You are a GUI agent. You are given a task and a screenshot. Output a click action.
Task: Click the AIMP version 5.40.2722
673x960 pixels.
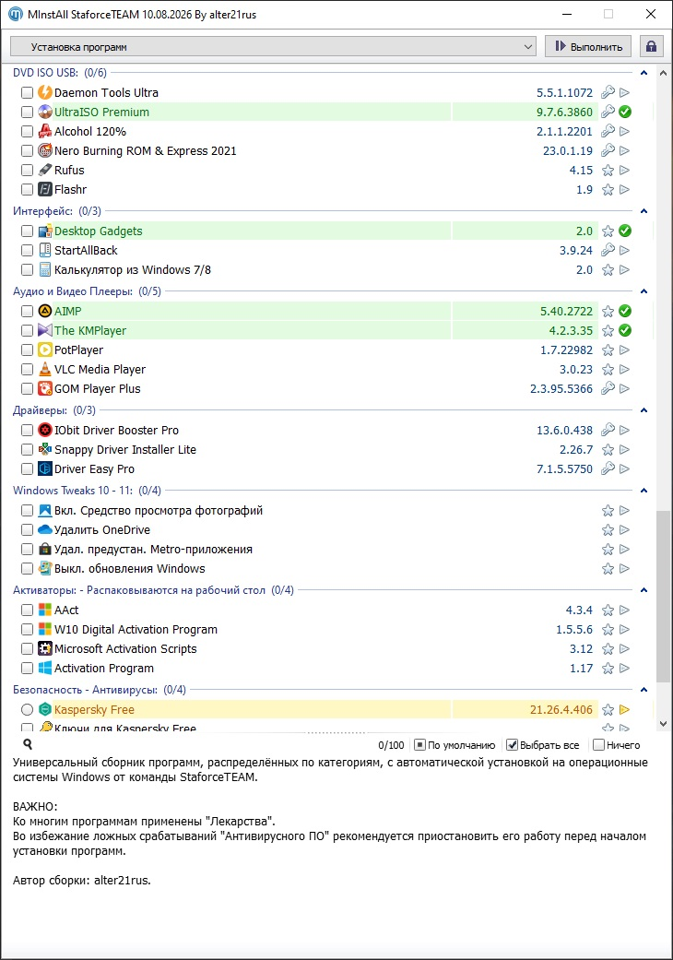pyautogui.click(x=567, y=311)
